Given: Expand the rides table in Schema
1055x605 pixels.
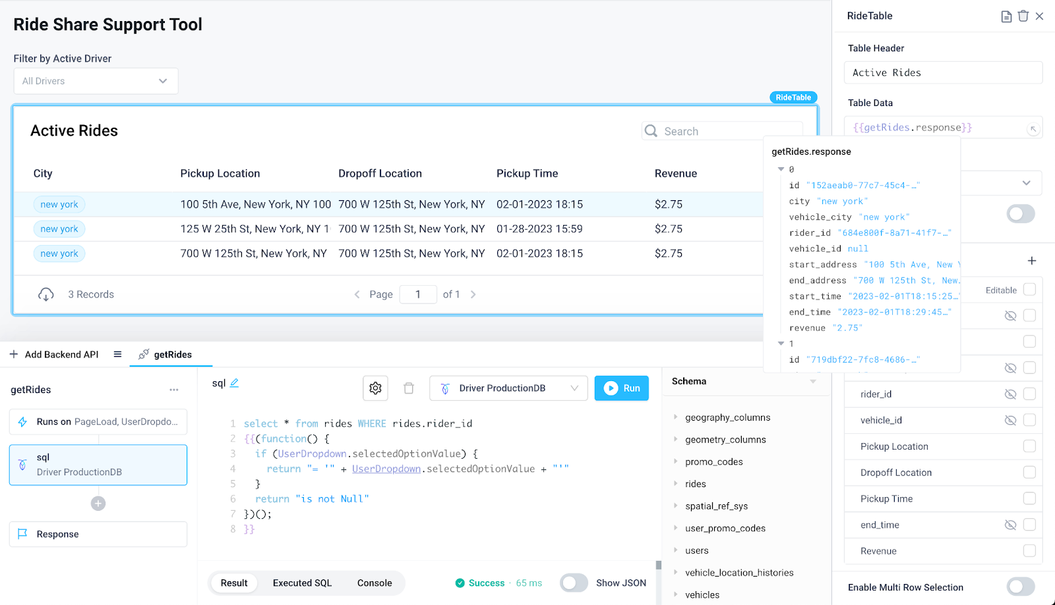Looking at the screenshot, I should pyautogui.click(x=675, y=483).
